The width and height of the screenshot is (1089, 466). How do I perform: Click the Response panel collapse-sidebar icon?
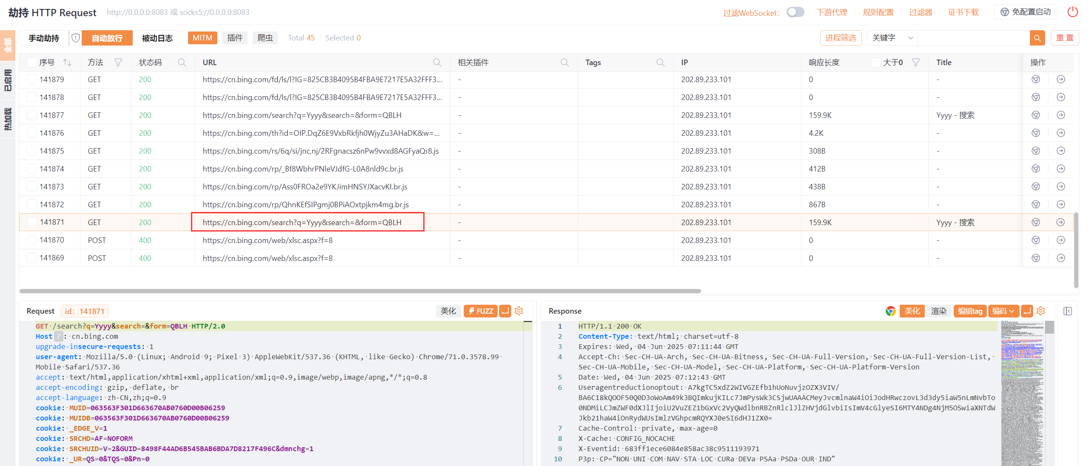pyautogui.click(x=1067, y=311)
